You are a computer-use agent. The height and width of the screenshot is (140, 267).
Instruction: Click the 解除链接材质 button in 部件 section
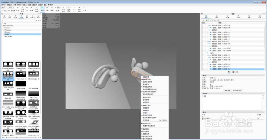[x=237, y=90]
